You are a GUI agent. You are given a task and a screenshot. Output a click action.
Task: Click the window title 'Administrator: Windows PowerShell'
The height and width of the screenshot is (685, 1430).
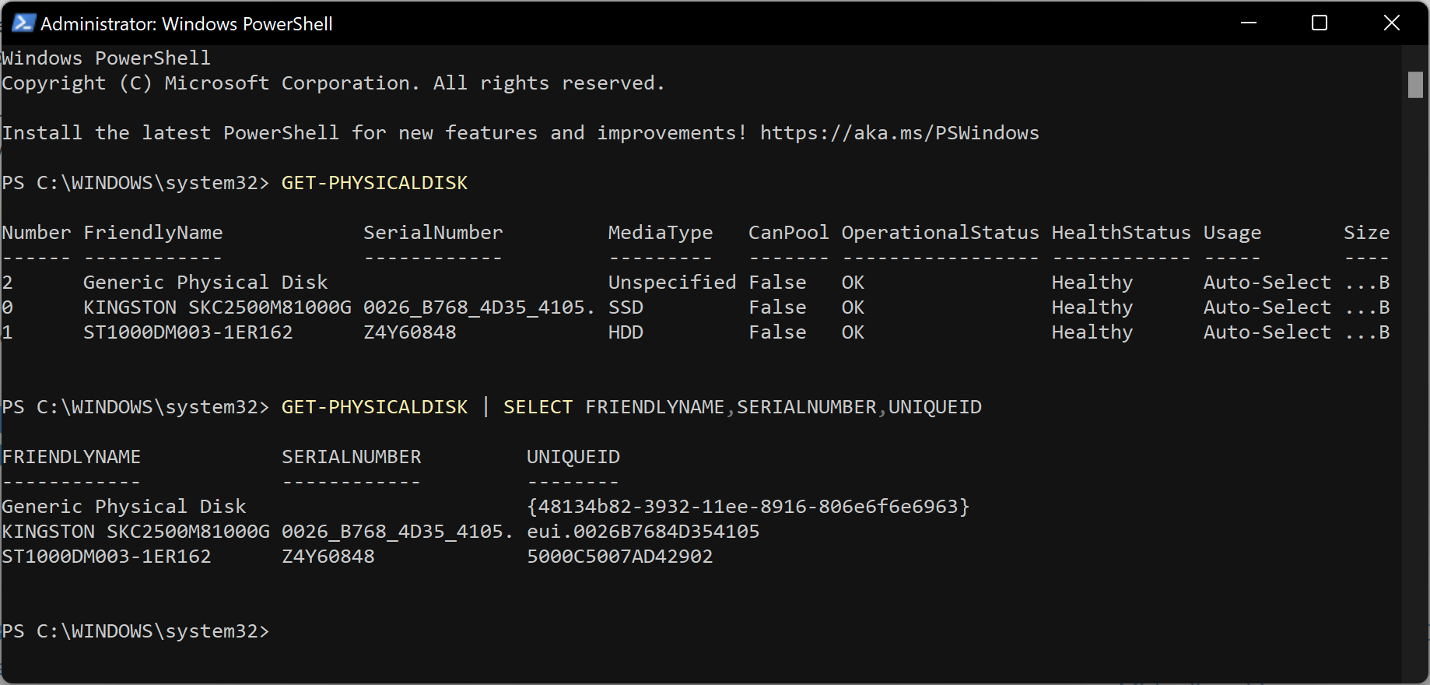tap(187, 24)
